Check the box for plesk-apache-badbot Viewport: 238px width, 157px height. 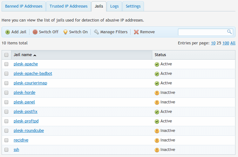6,74
